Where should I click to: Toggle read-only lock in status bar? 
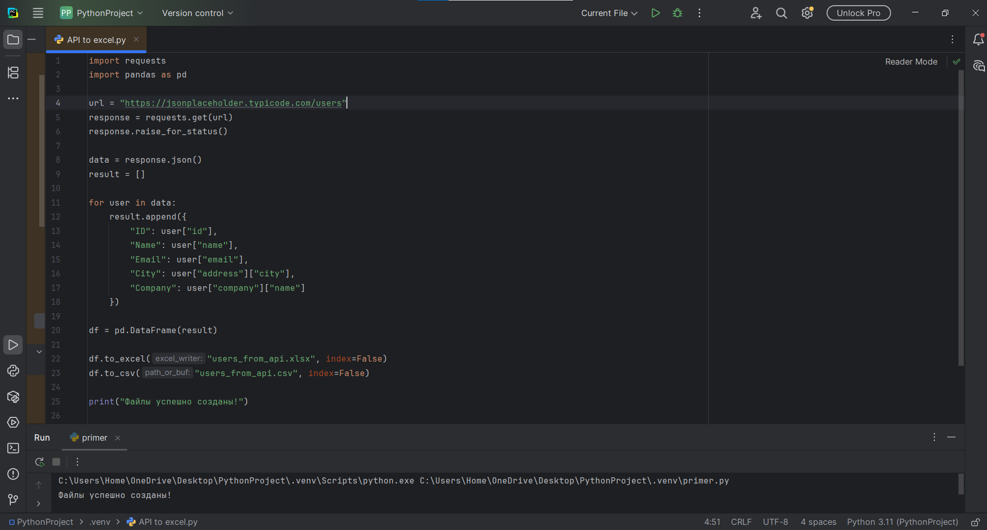pyautogui.click(x=975, y=522)
